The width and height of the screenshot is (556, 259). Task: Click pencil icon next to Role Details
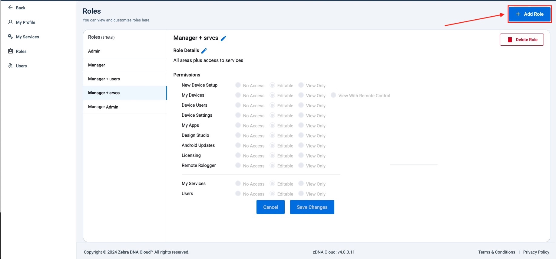click(x=204, y=50)
